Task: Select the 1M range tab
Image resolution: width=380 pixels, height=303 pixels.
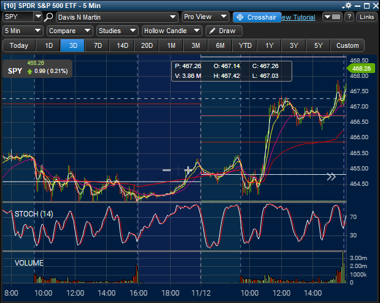Action: coord(171,45)
